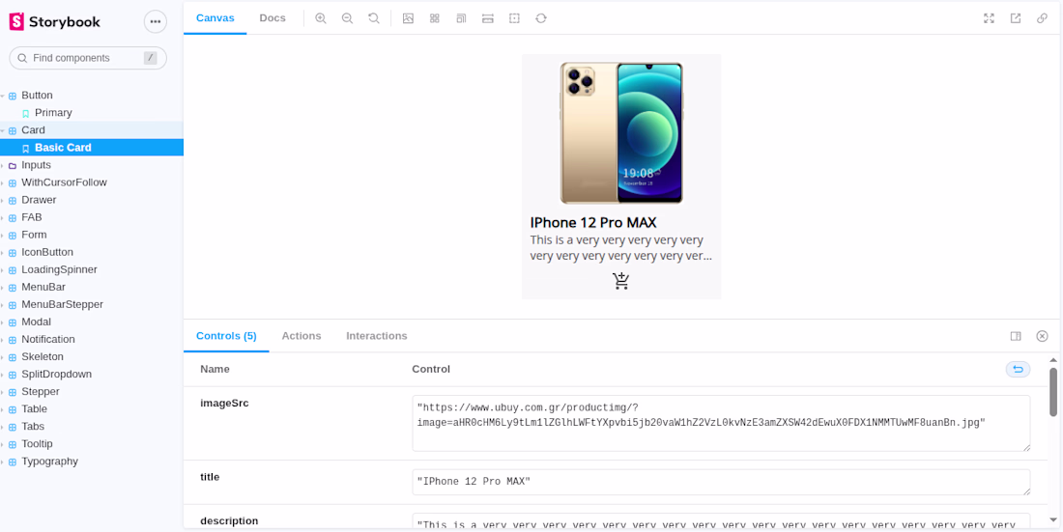Viewport: 1063px width, 532px height.
Task: Click the title control text area
Action: [721, 482]
